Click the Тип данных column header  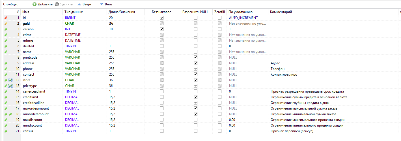coord(74,12)
